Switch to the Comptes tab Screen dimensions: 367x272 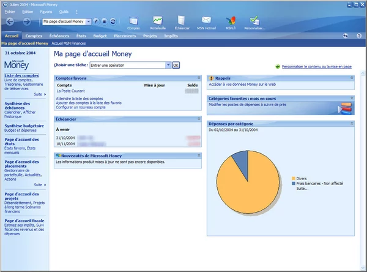coord(34,36)
